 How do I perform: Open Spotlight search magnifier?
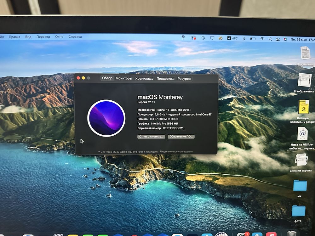[x=270, y=39]
